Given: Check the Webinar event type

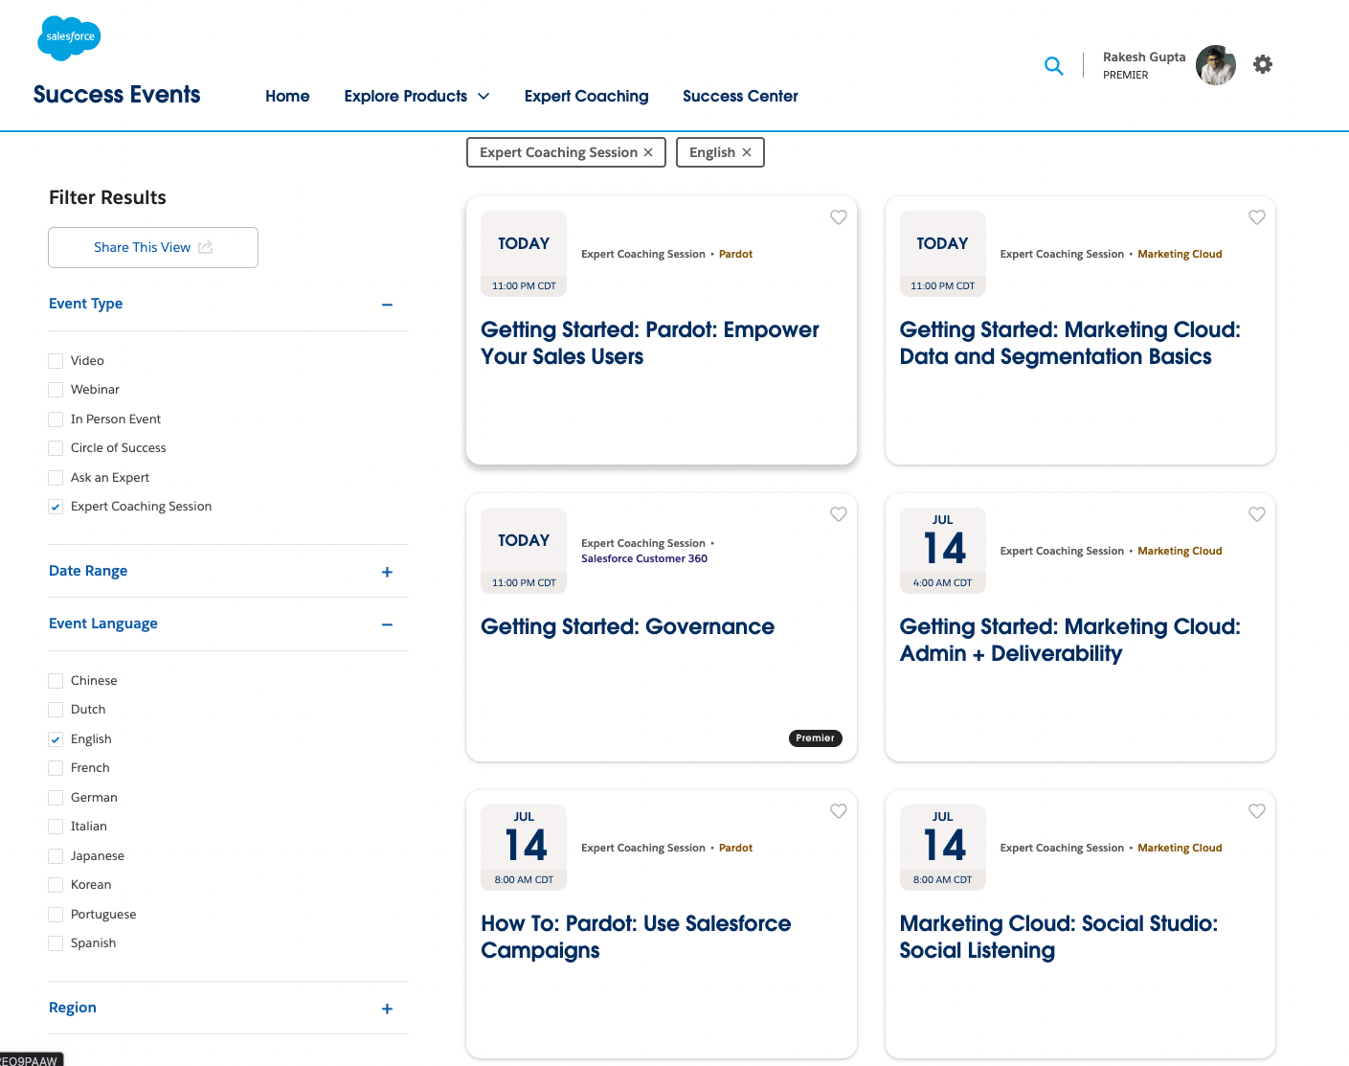Looking at the screenshot, I should (x=56, y=390).
